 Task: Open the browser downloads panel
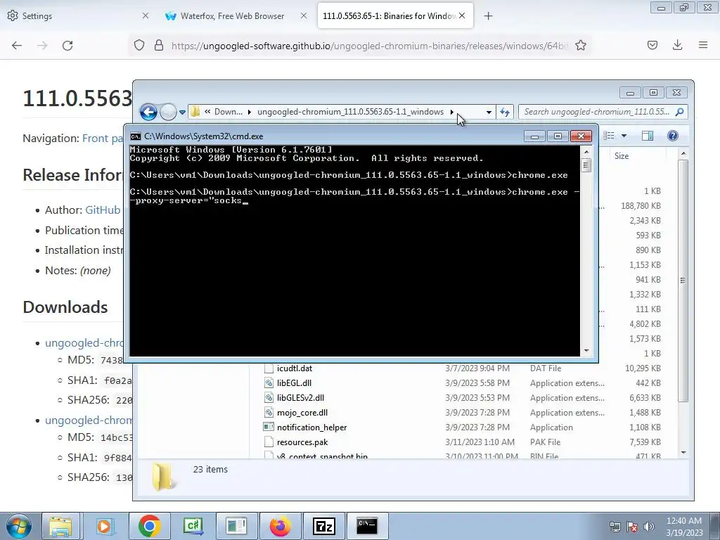[677, 45]
